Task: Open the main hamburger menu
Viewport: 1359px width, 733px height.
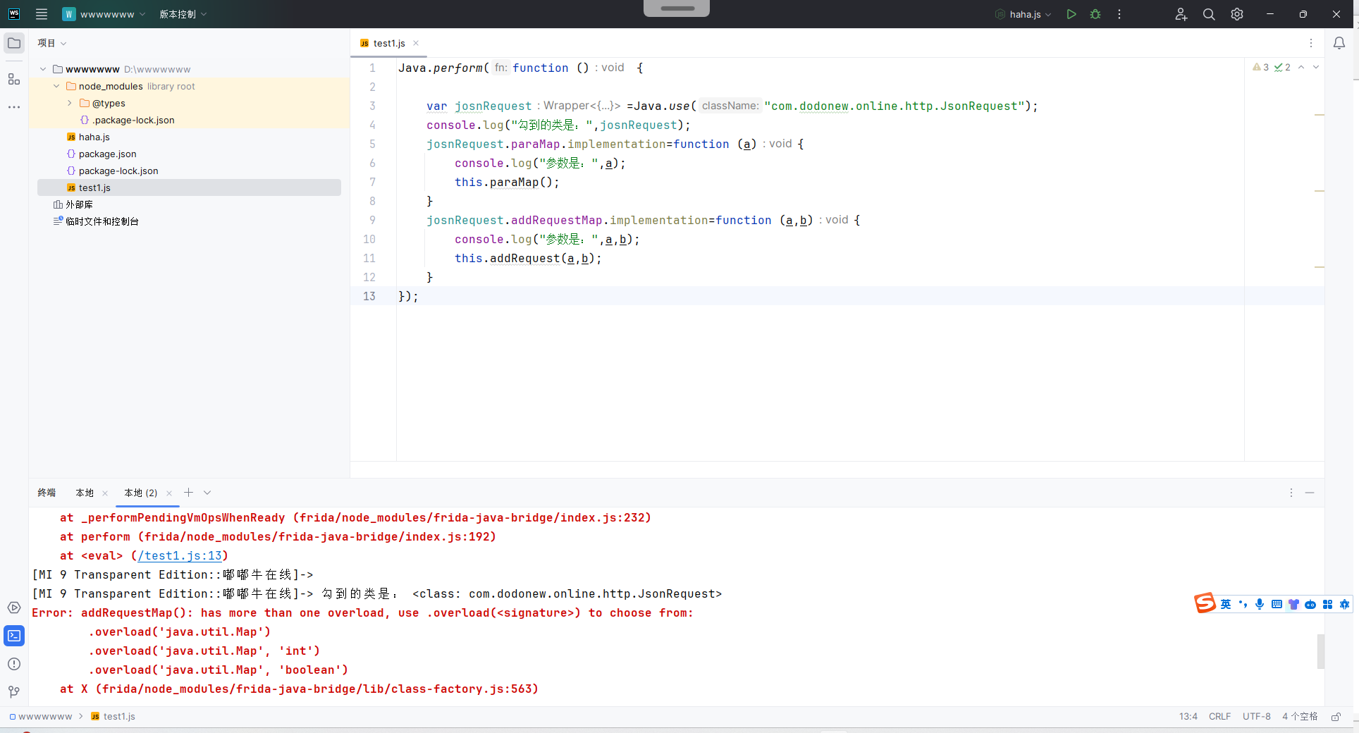Action: coord(42,14)
